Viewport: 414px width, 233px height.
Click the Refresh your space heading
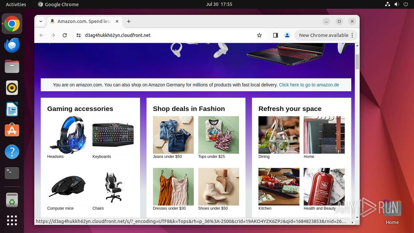pos(290,109)
